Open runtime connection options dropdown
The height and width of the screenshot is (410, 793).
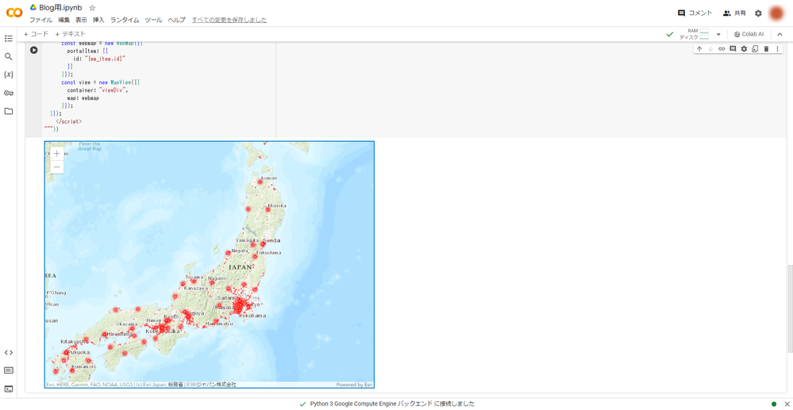(718, 34)
